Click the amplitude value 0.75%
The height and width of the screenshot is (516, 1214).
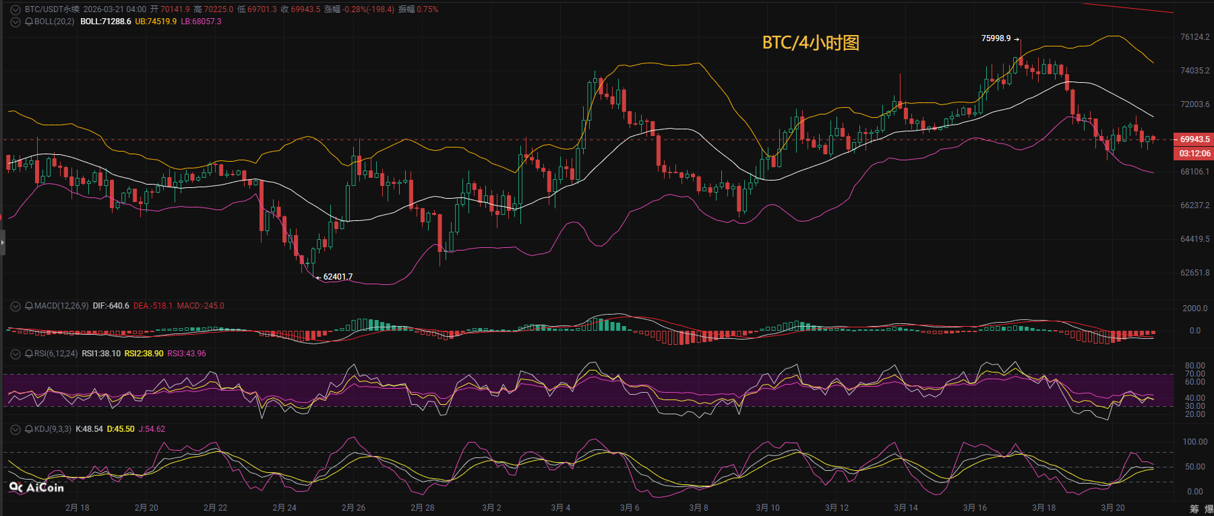click(427, 9)
